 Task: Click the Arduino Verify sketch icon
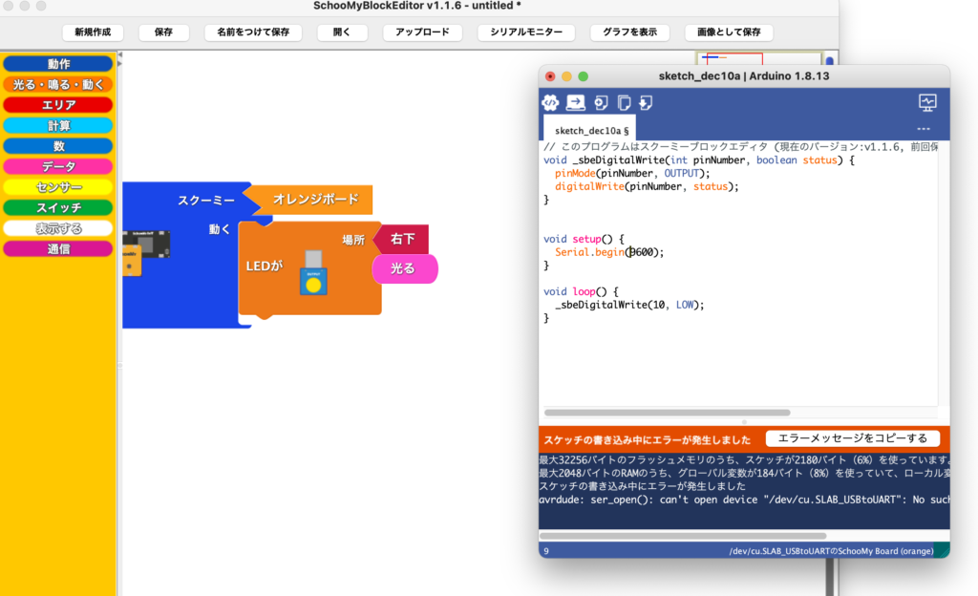point(550,102)
